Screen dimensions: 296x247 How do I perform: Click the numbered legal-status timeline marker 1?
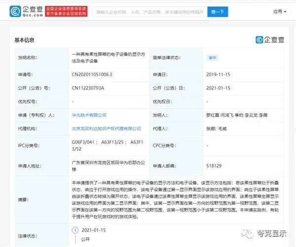[x=75, y=230]
